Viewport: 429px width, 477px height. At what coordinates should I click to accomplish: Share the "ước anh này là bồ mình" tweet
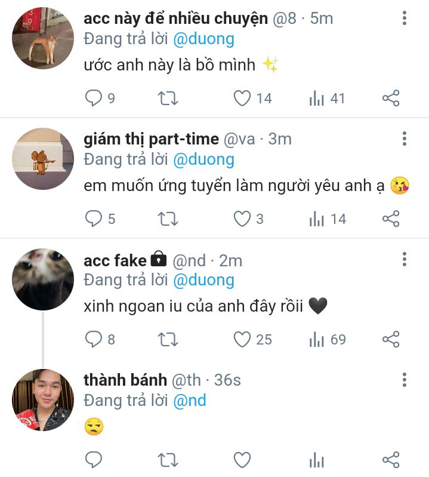390,98
